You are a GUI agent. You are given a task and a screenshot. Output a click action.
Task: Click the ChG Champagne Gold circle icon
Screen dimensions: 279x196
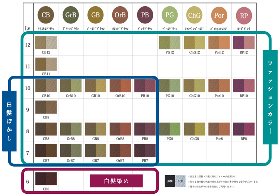[x=194, y=15]
